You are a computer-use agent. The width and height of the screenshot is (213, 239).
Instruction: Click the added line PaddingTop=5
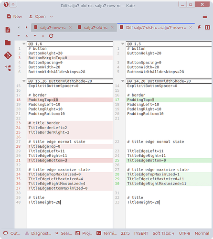(169, 99)
